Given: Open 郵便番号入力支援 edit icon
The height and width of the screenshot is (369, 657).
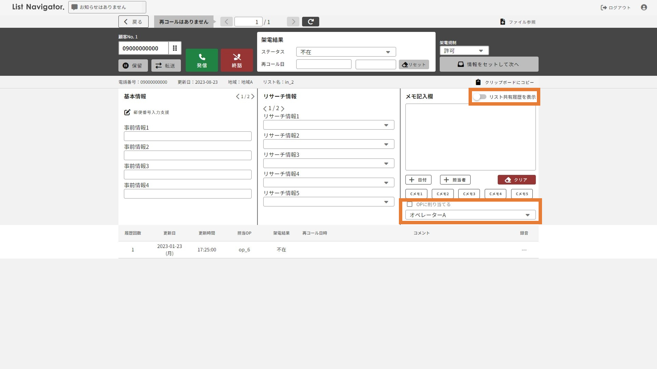Looking at the screenshot, I should [127, 112].
